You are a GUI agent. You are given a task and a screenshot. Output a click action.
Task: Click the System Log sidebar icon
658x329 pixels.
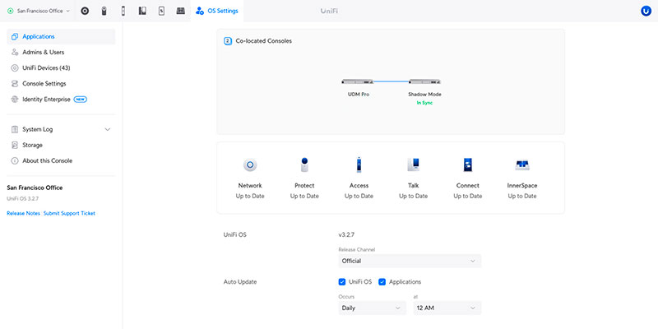[x=15, y=129]
